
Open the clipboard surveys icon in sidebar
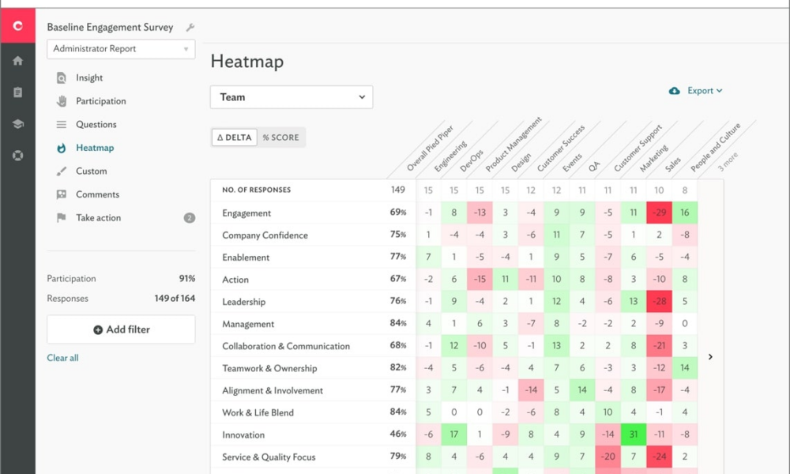(x=17, y=92)
